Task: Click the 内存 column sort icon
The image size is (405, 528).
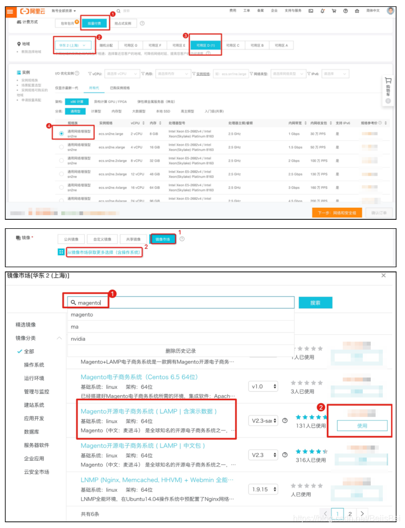Action: (x=160, y=123)
